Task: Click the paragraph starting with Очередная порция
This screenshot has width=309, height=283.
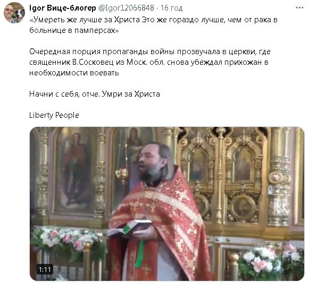Action: pyautogui.click(x=150, y=62)
